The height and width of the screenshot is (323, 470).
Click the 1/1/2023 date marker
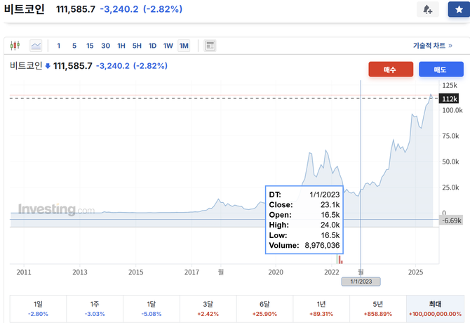click(361, 281)
